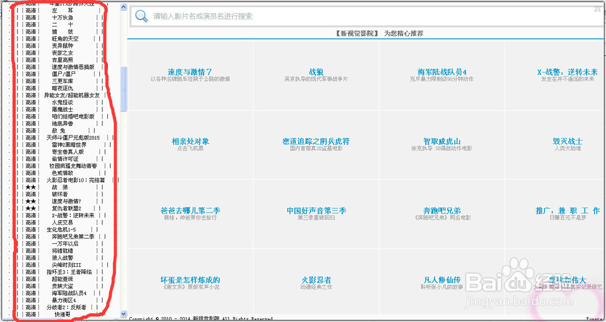The width and height of the screenshot is (606, 322).
Task: Open the 推广:兼职工作 link
Action: coord(567,211)
